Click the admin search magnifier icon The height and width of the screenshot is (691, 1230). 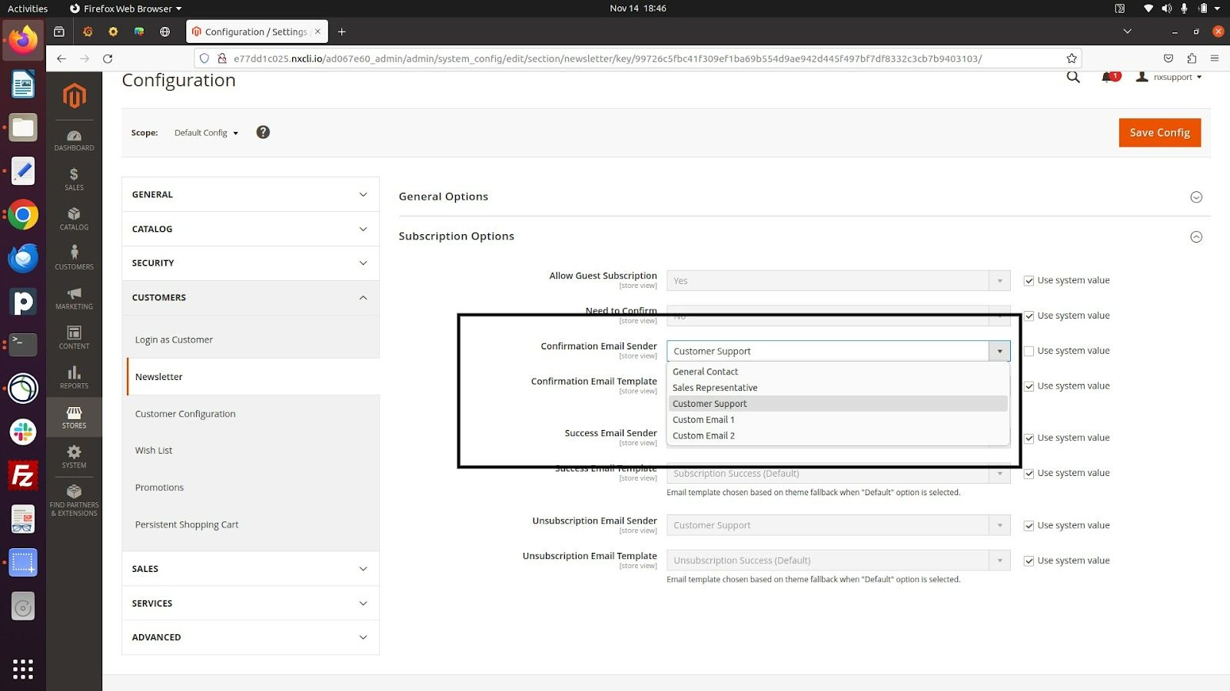(1073, 77)
